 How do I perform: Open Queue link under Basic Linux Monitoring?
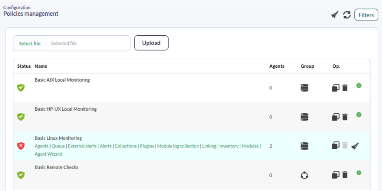point(58,146)
